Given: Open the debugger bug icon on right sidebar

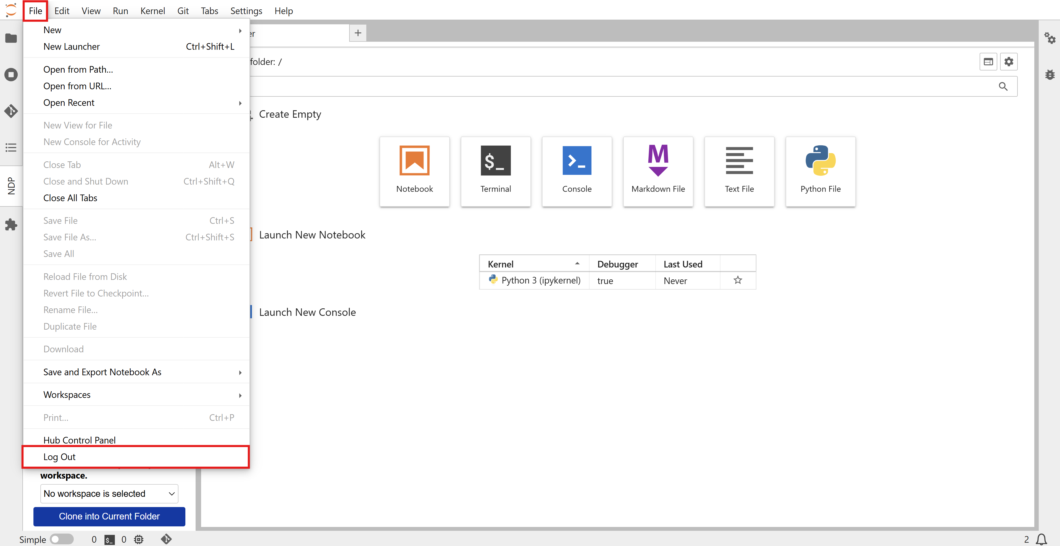Looking at the screenshot, I should click(1050, 75).
